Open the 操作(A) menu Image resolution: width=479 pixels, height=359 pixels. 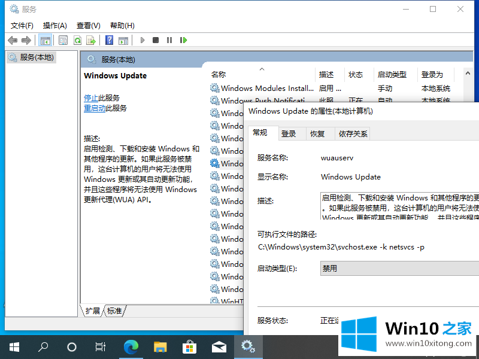point(55,26)
